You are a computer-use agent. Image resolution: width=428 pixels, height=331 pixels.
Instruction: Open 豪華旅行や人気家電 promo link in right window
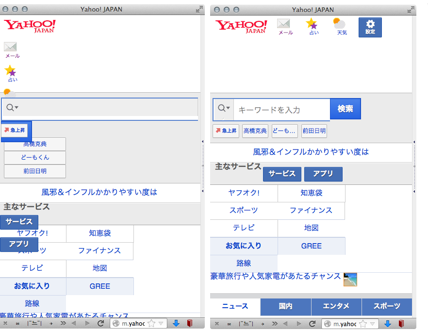[276, 276]
